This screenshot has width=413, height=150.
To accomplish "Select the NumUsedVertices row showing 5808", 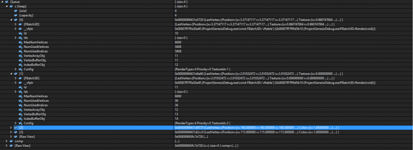I will tap(206, 47).
